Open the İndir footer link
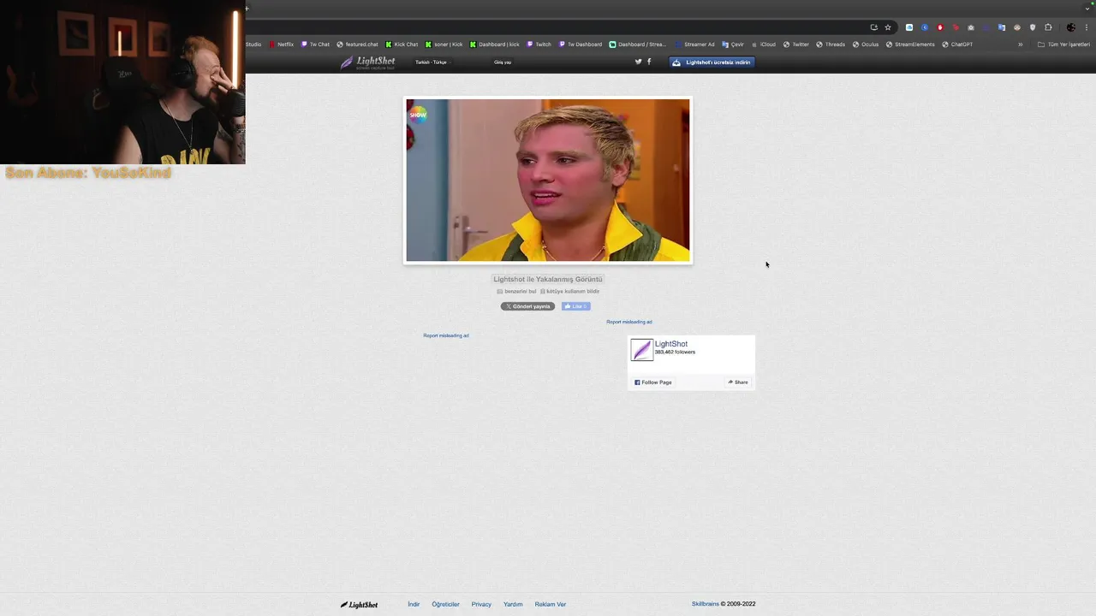 [414, 605]
